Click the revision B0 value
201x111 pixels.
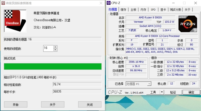(x=191, y=45)
